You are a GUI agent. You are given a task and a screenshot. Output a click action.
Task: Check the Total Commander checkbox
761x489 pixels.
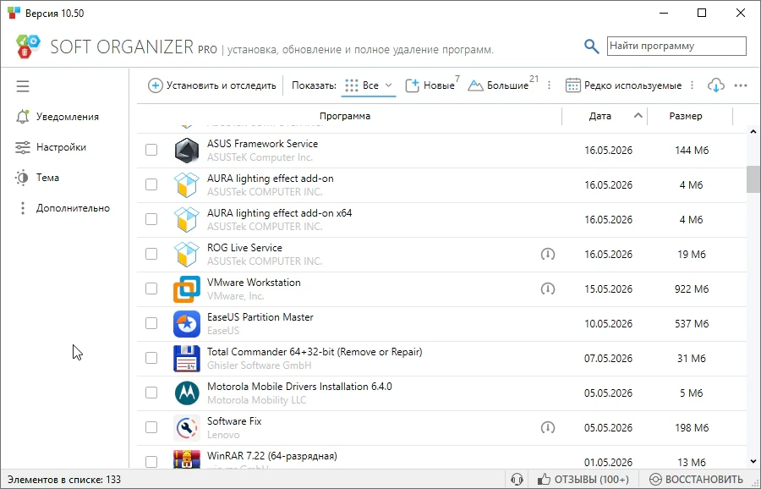click(151, 358)
